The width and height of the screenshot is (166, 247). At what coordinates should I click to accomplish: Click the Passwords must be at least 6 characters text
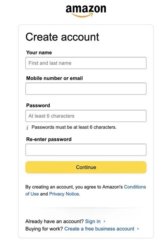(74, 127)
